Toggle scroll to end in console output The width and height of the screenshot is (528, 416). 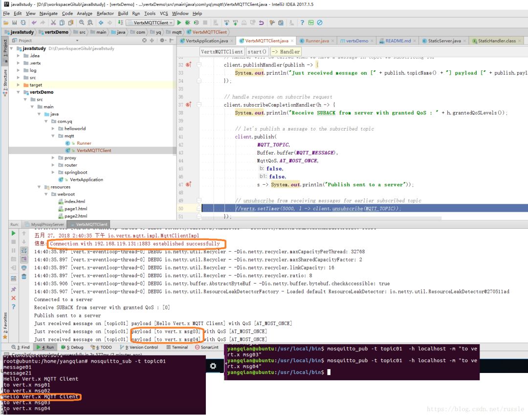(23, 259)
